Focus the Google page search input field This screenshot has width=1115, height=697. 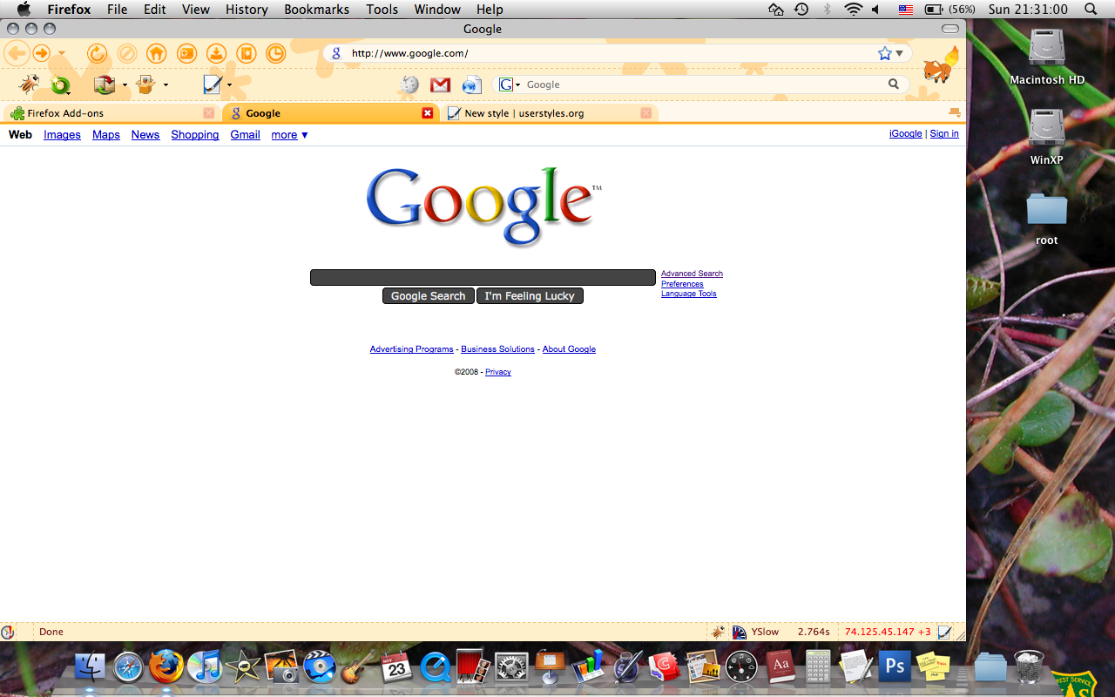483,277
